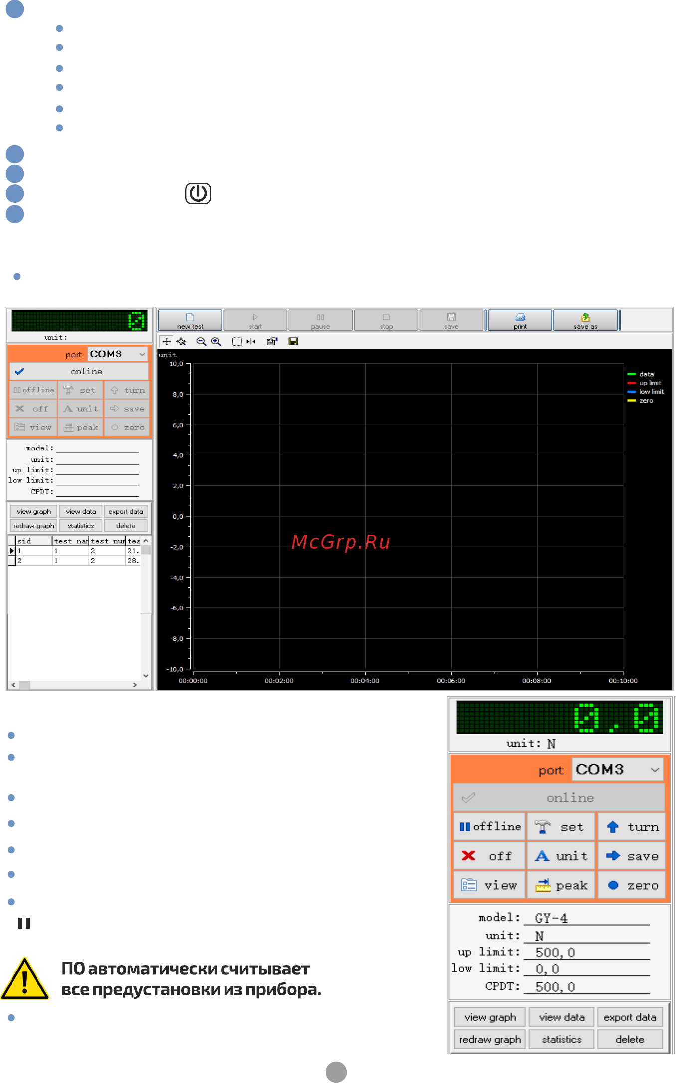This screenshot has height=1083, width=676.
Task: Select the table row with value 28.
Action: click(x=75, y=561)
